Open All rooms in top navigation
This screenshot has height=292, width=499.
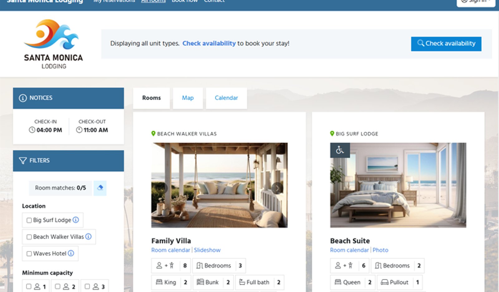(153, 1)
